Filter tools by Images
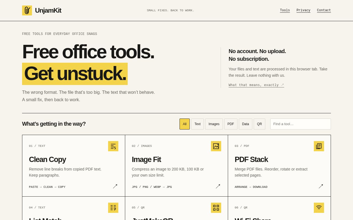353x220 pixels. pos(214,124)
